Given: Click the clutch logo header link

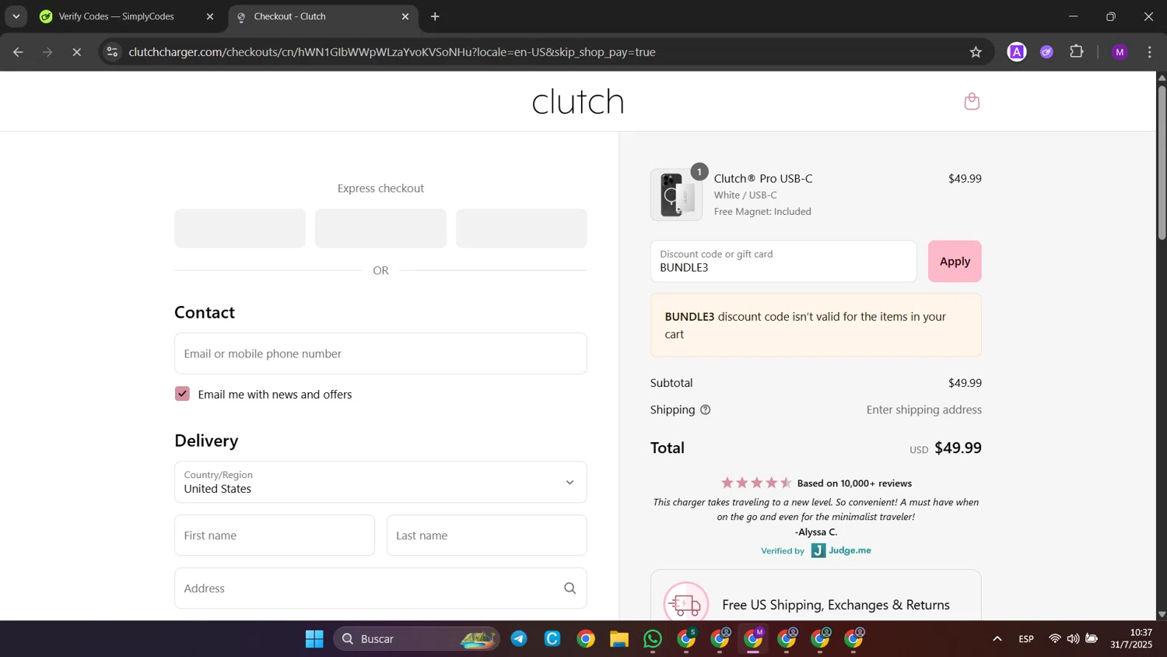Looking at the screenshot, I should (578, 101).
